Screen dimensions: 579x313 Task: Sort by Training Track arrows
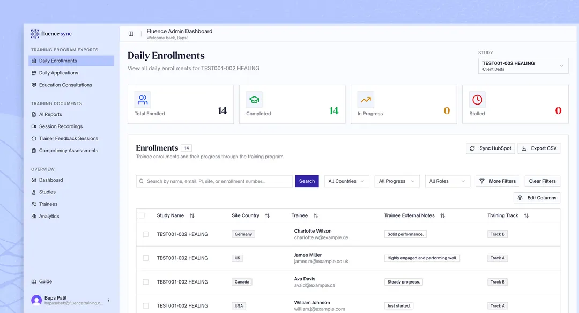[526, 215]
